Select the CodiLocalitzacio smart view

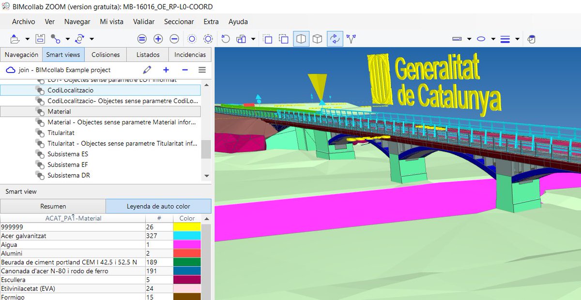point(100,90)
